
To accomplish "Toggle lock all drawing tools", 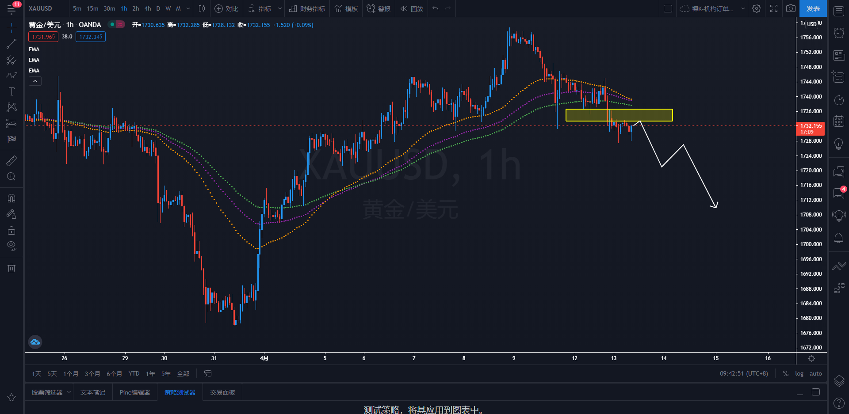I will tap(11, 230).
